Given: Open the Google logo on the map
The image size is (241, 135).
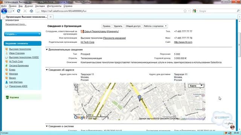Looking at the screenshot, I should pyautogui.click(x=79, y=117).
